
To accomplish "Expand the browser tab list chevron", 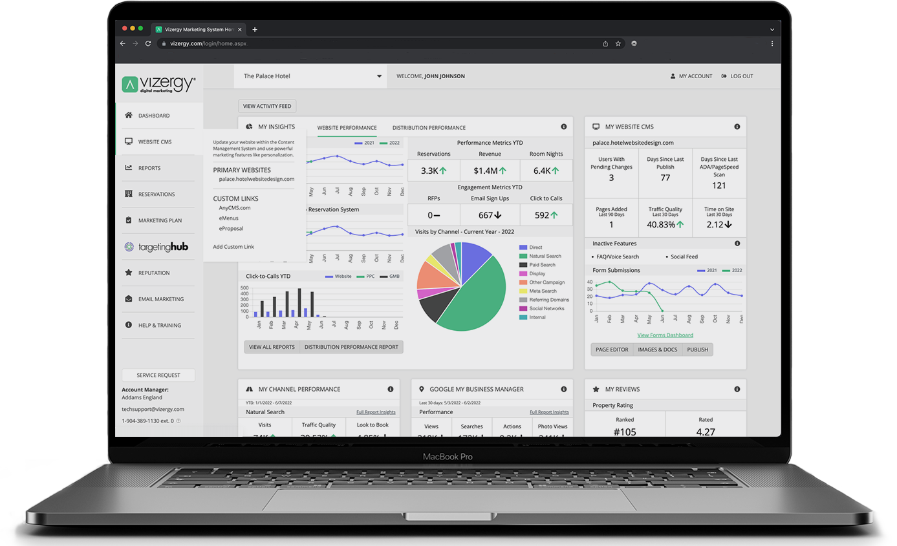I will coord(772,30).
